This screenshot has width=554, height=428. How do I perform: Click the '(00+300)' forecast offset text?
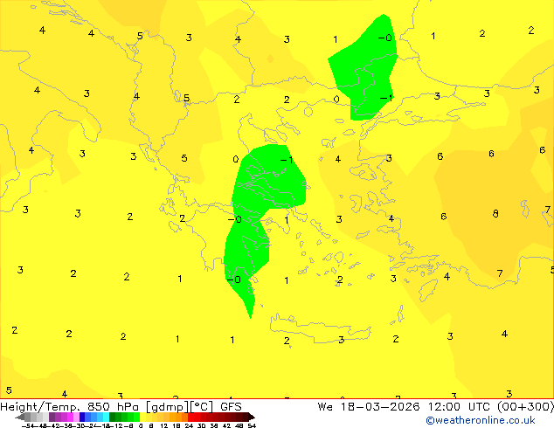(525, 407)
